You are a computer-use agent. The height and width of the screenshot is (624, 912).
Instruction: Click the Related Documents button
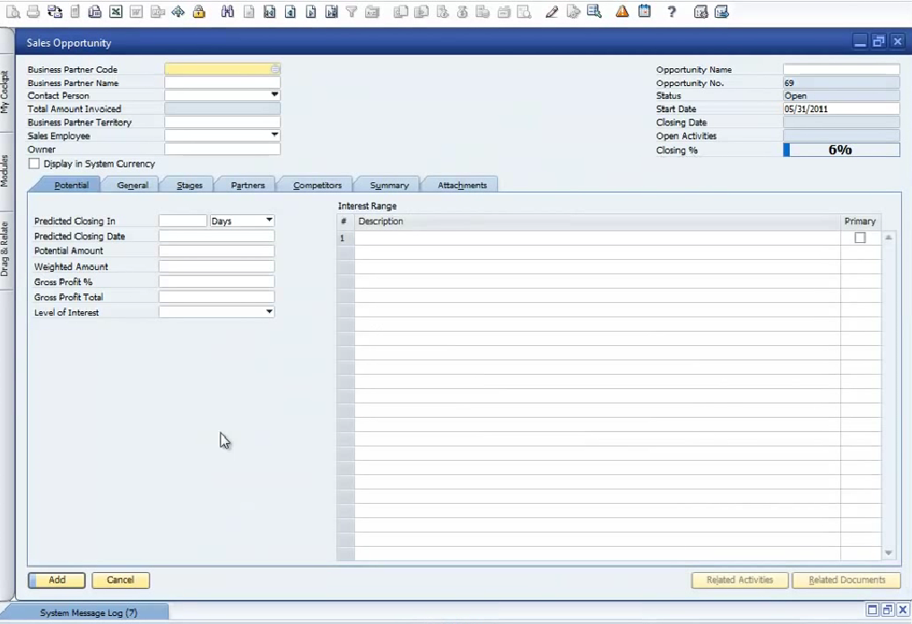(846, 580)
